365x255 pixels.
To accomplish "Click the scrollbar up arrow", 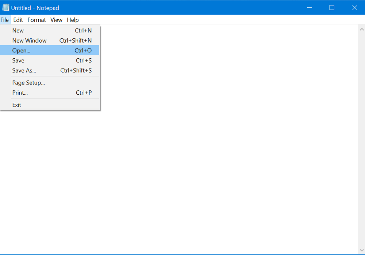I will click(x=361, y=29).
